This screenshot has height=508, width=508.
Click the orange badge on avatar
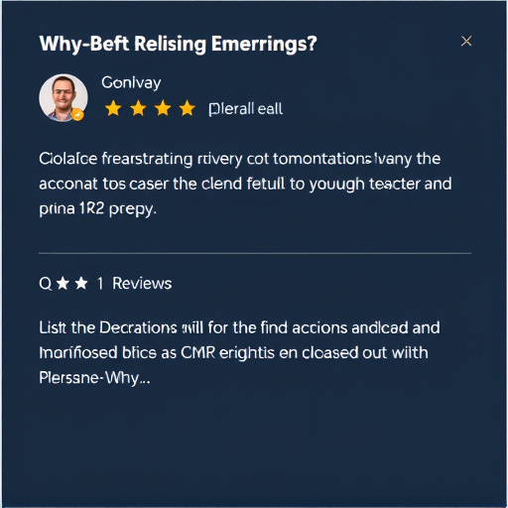(x=77, y=115)
